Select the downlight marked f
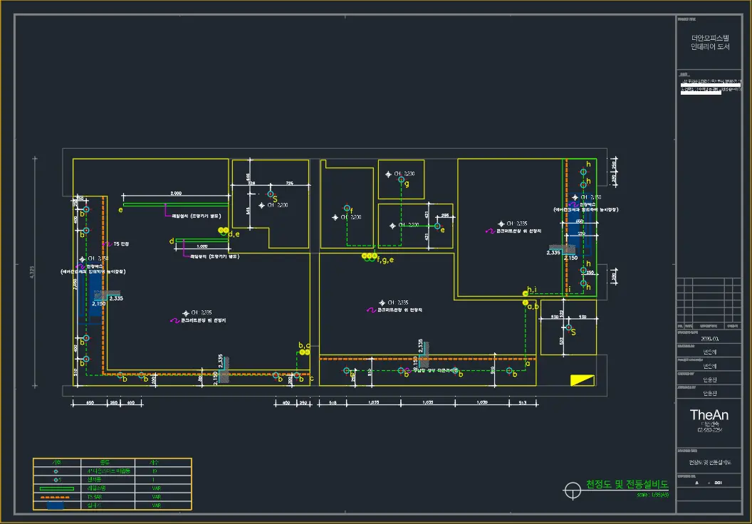Screen dimensions: 752x524 click(347, 208)
